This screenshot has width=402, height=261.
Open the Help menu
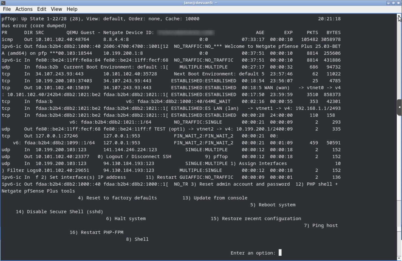[x=72, y=9]
